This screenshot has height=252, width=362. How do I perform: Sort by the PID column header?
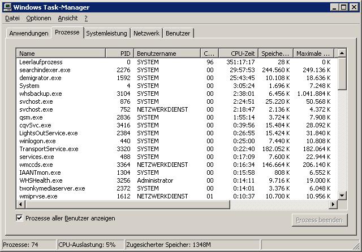pyautogui.click(x=119, y=54)
